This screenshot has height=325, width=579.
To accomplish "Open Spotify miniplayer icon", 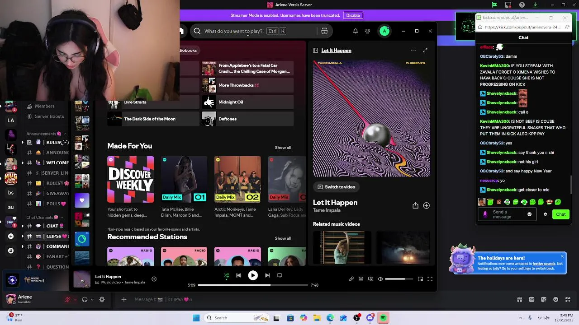I will 420,279.
